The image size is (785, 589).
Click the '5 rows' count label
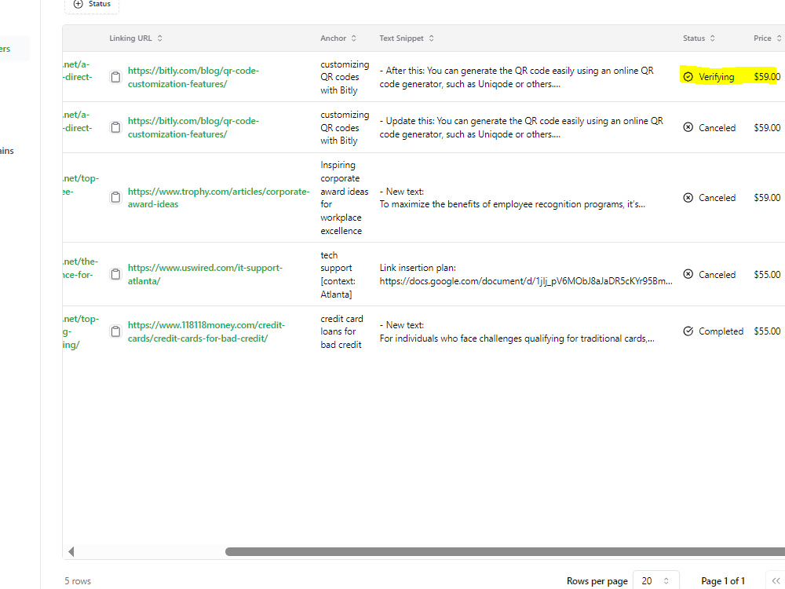[78, 581]
